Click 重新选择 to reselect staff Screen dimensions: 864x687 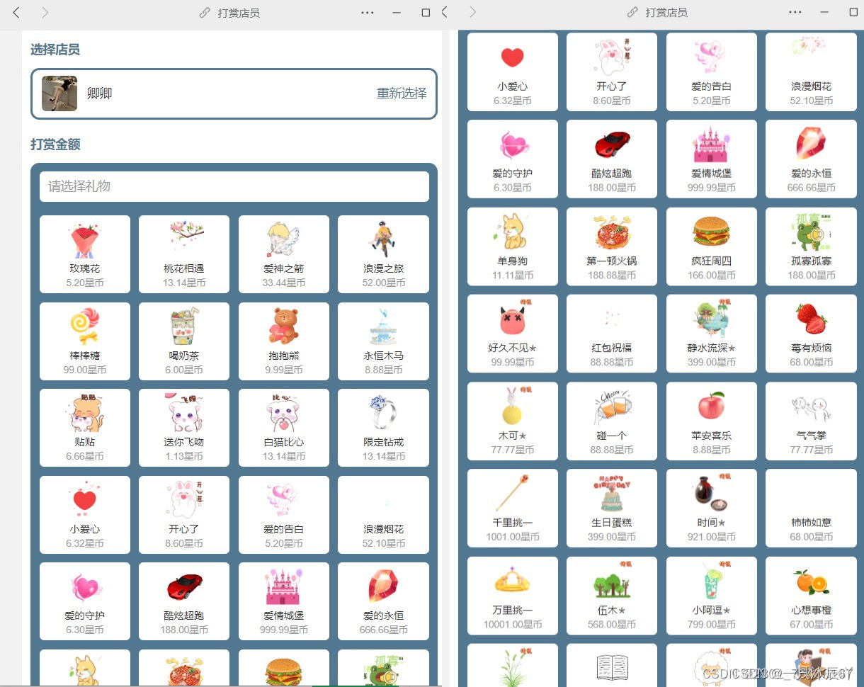pyautogui.click(x=402, y=93)
